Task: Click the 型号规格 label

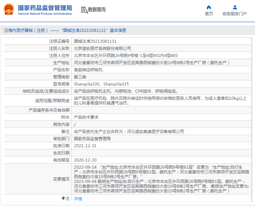Action: [61, 84]
